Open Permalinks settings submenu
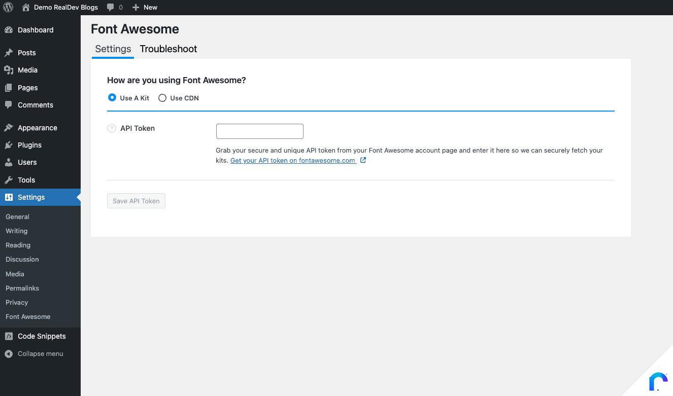 click(22, 288)
